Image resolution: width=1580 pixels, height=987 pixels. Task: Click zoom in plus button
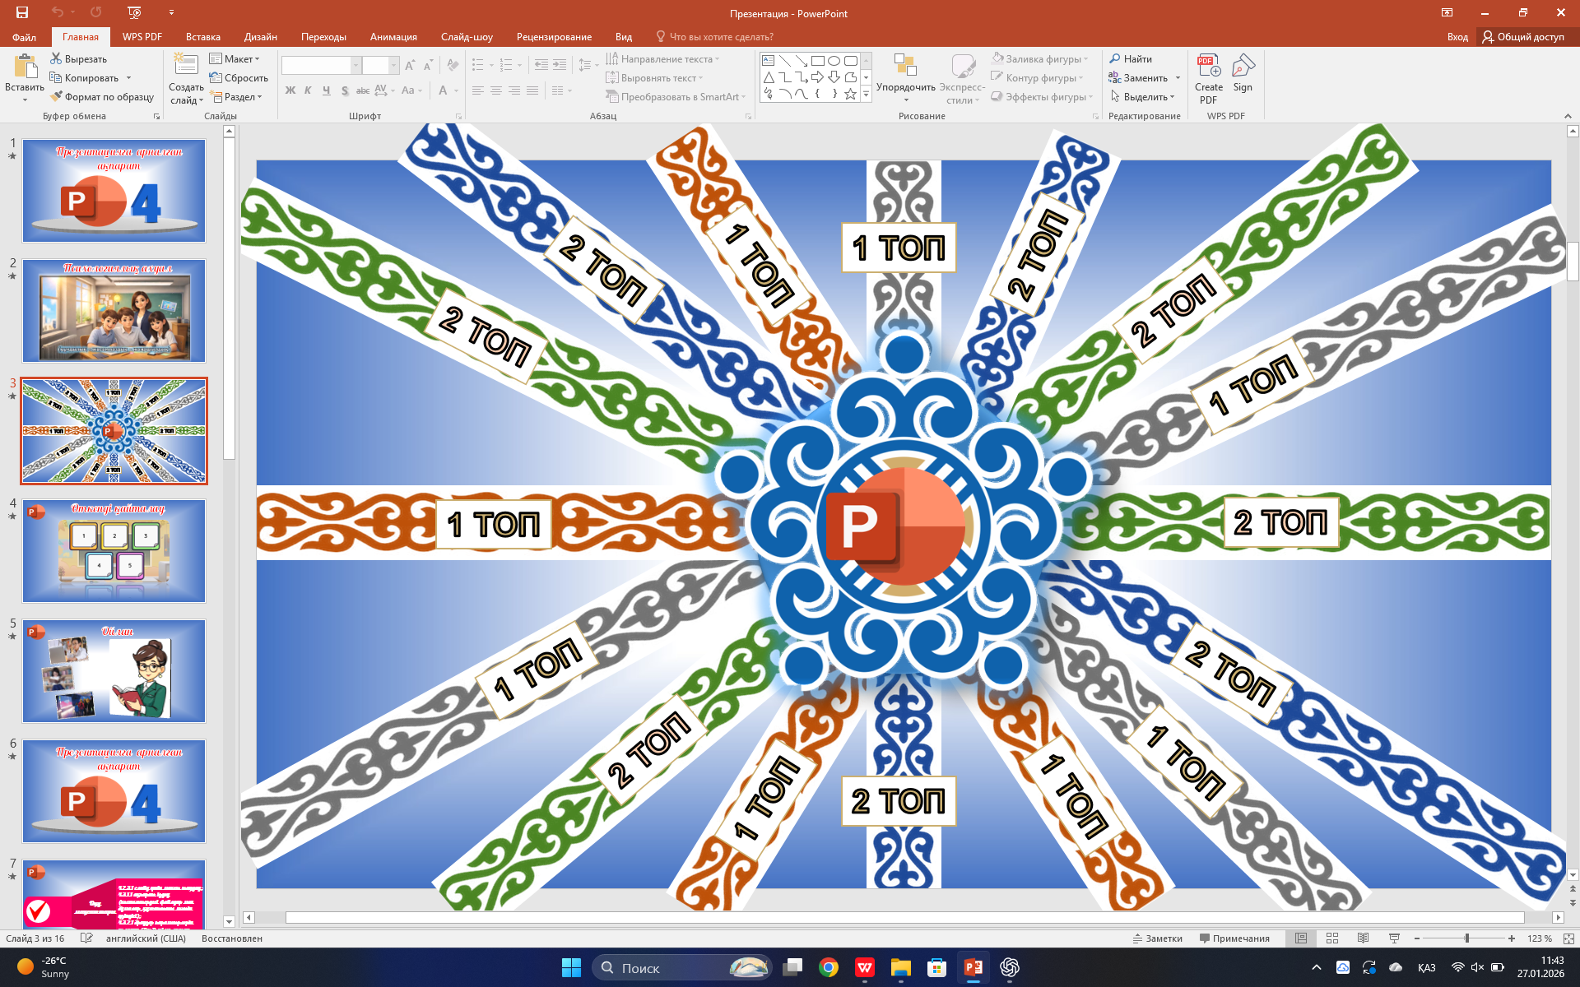1512,938
